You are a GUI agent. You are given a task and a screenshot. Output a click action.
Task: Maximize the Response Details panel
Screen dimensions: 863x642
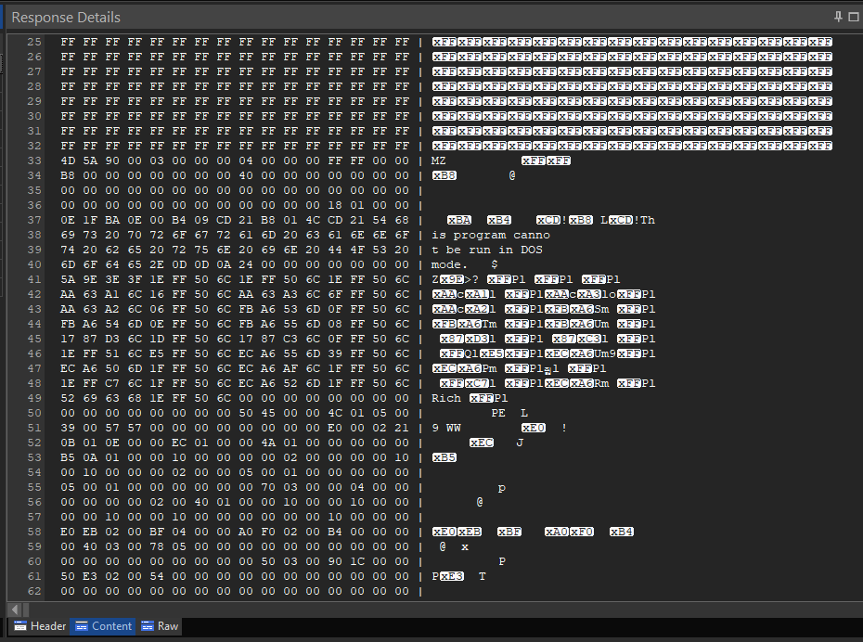point(854,17)
